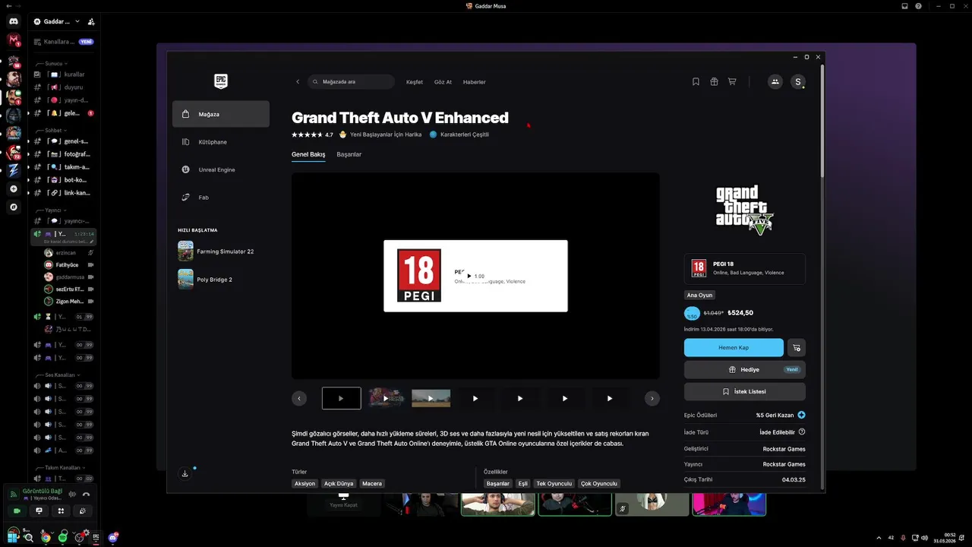The height and width of the screenshot is (547, 972).
Task: Open the Haberler menu item
Action: click(474, 82)
